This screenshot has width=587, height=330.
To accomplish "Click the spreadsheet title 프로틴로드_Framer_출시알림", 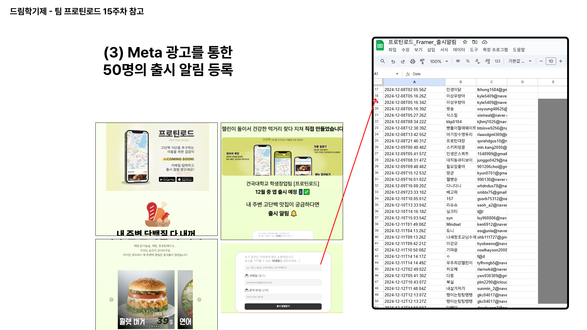I will point(422,42).
